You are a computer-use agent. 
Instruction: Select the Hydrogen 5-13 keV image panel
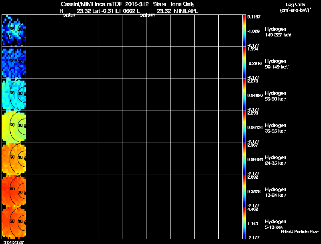[14, 223]
